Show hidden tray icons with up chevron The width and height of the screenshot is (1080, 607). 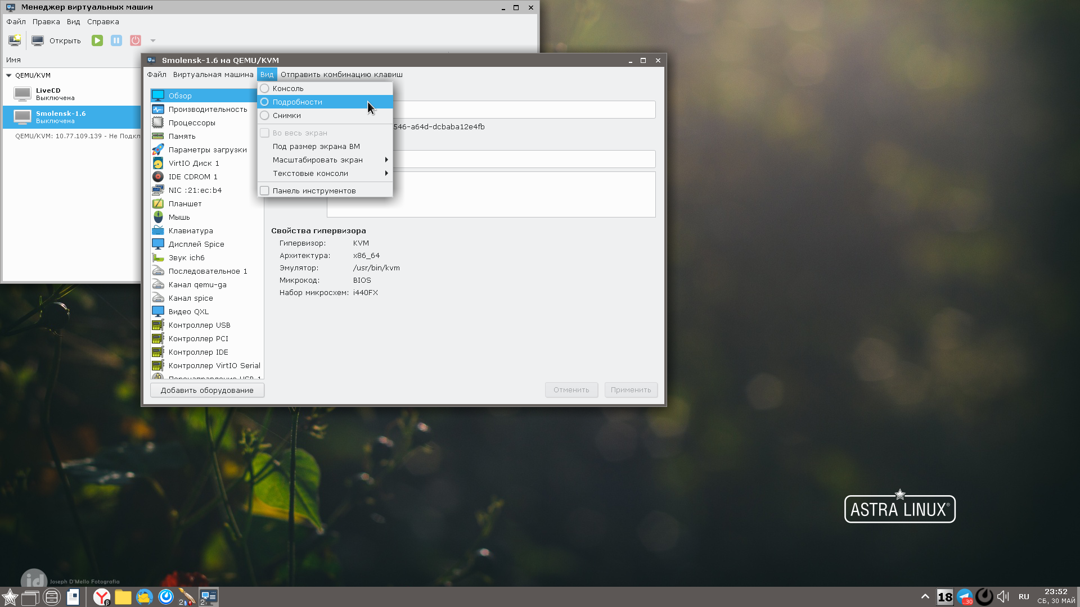(925, 596)
